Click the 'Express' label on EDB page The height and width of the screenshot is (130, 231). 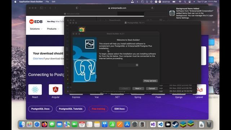[x=76, y=97]
